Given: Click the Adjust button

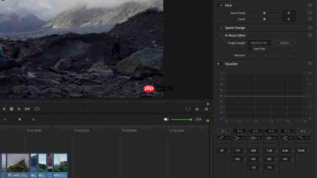Looking at the screenshot, I should [x=284, y=43].
